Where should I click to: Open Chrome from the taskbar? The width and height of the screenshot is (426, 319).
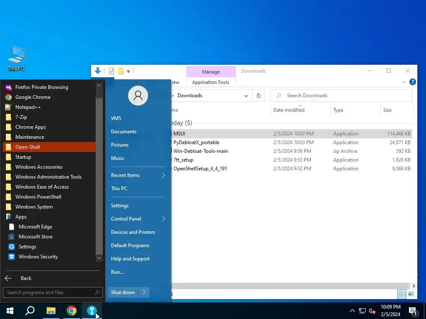[x=72, y=311]
